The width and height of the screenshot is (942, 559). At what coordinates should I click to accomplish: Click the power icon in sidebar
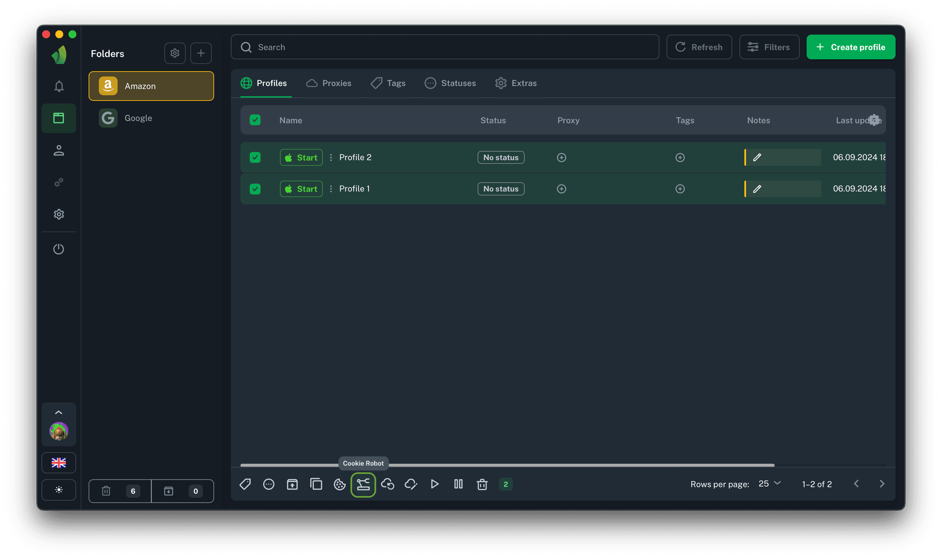(x=59, y=249)
